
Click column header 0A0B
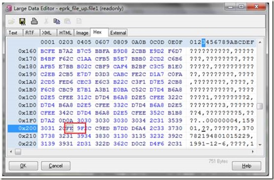click(x=138, y=42)
